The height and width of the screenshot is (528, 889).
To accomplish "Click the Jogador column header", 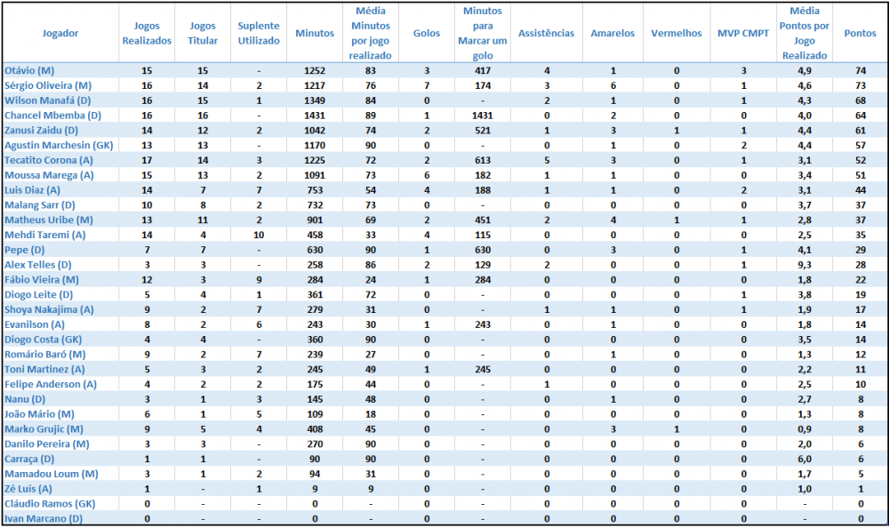I will point(60,33).
